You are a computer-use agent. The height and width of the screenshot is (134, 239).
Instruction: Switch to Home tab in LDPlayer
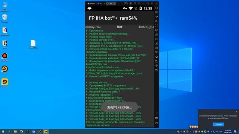91,3
